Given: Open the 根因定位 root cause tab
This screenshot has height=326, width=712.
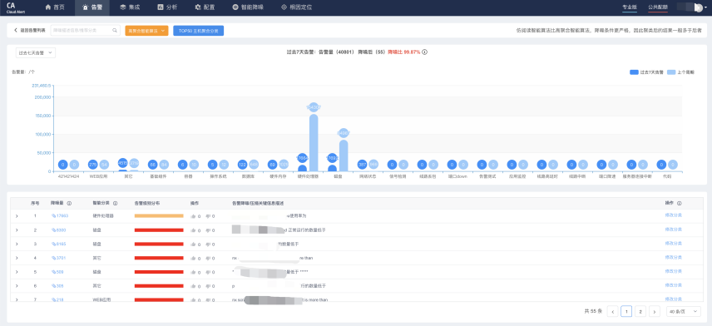Looking at the screenshot, I should click(296, 7).
